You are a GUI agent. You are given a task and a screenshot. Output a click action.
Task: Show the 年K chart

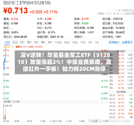click(50, 42)
